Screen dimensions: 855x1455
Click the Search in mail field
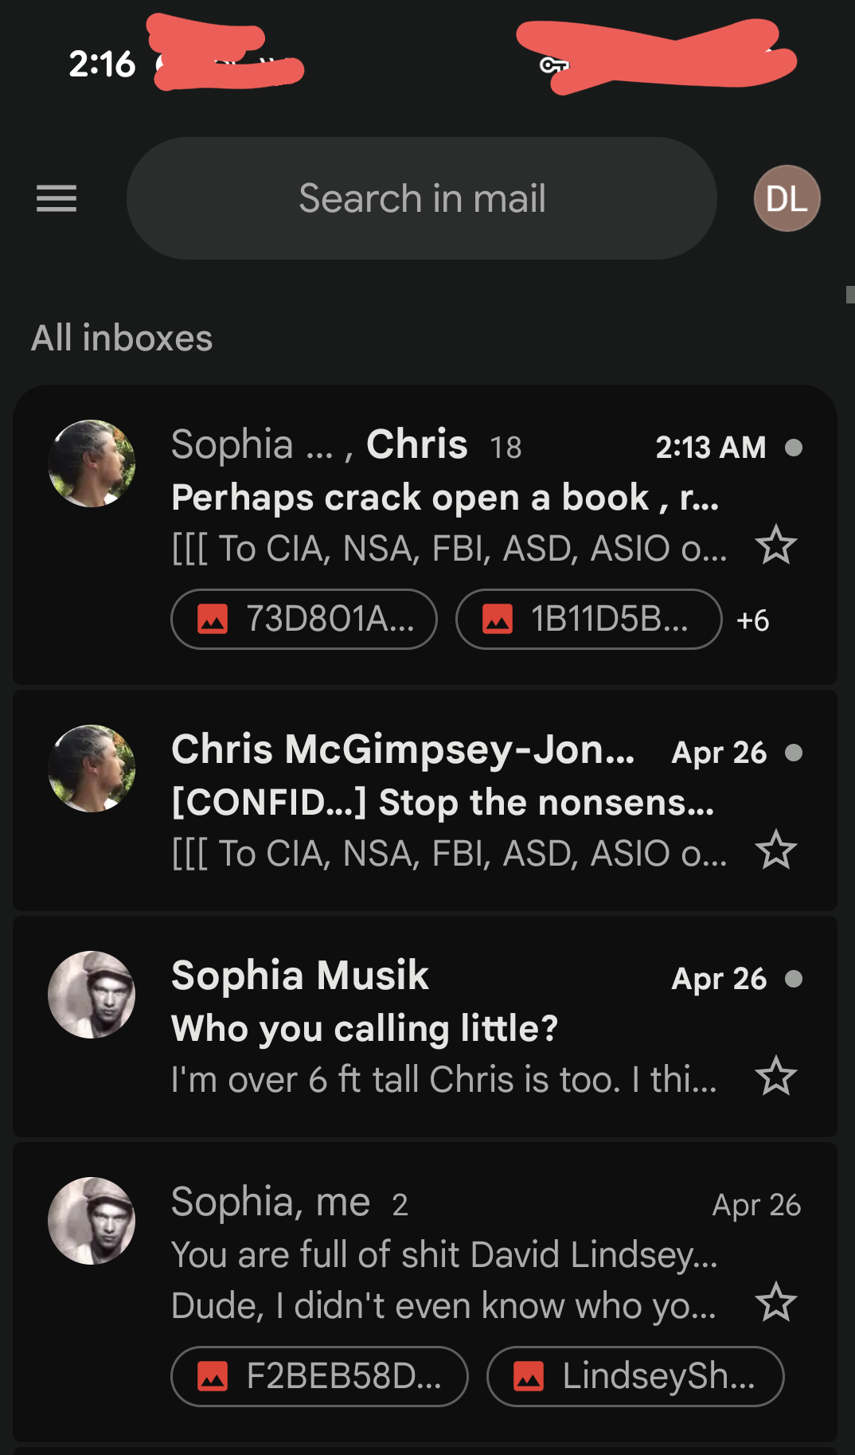pyautogui.click(x=422, y=198)
